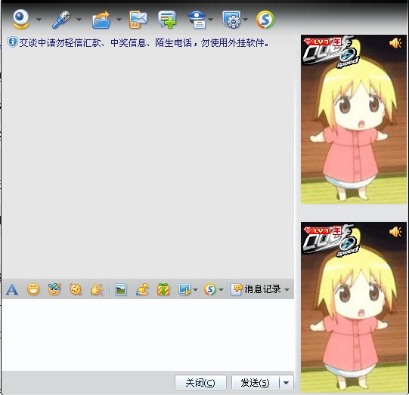This screenshot has width=409, height=395.
Task: Send a window shake nudge icon
Action: 76,289
